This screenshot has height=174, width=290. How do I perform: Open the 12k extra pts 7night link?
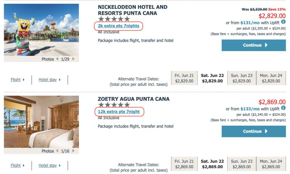119,112
